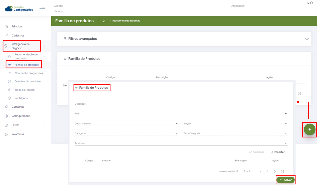Viewport: 323px width, 190px height.
Task: Click previous page arrow in product table
Action: (x=267, y=171)
